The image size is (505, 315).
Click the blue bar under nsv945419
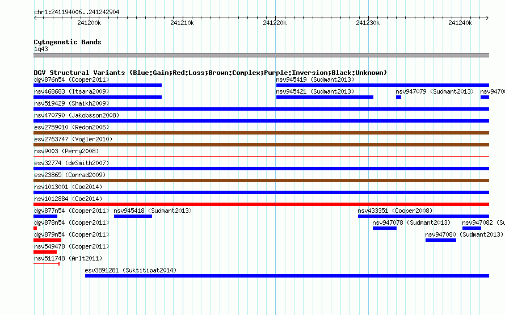pos(382,85)
